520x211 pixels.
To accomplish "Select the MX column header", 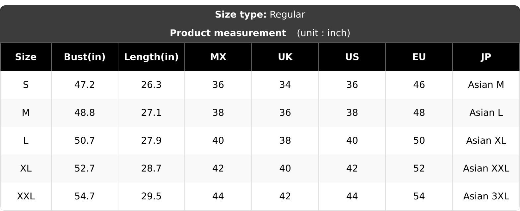I will coord(218,57).
